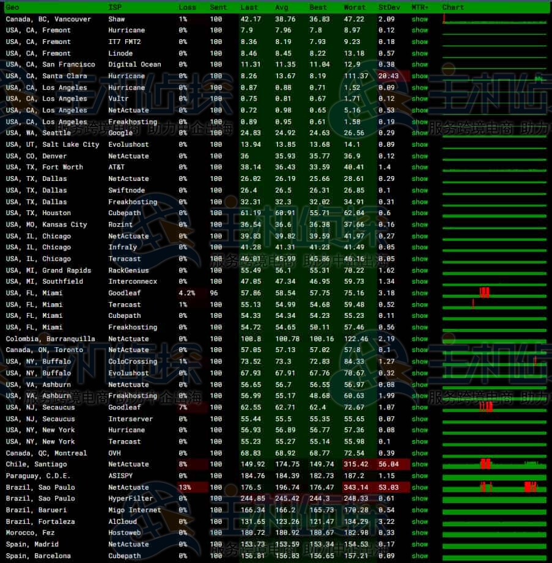Show MTR for San Francisco Digital Ocean
This screenshot has height=563, width=552.
420,65
